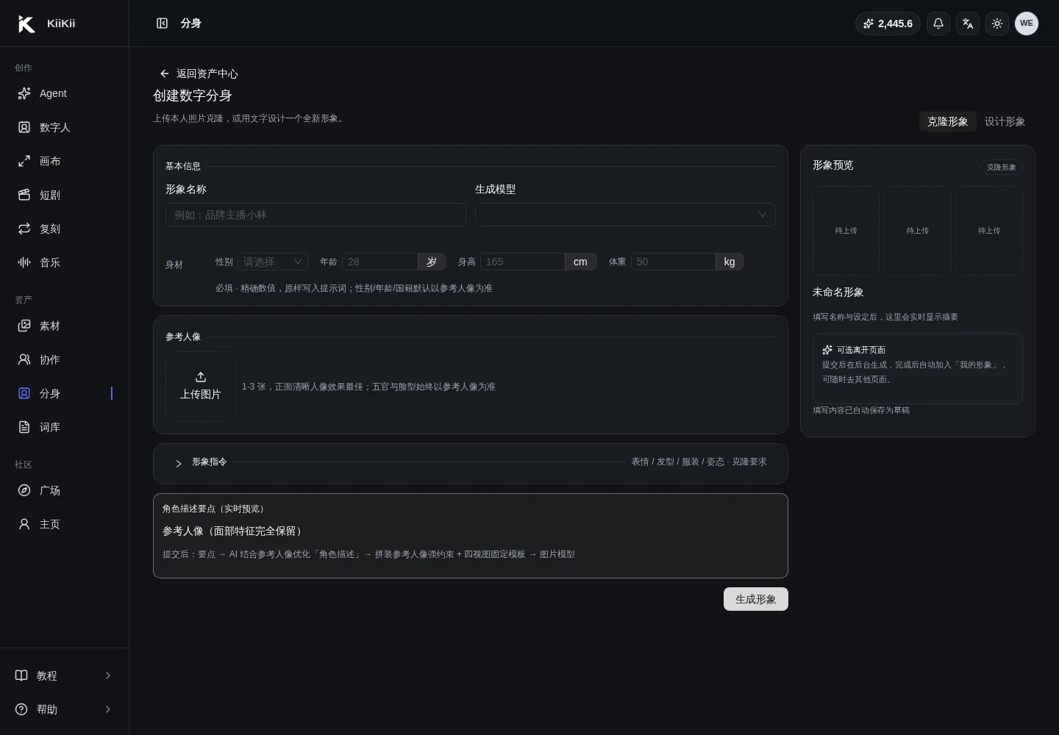Click the 年龄 age input field
The height and width of the screenshot is (735, 1059).
tap(380, 262)
